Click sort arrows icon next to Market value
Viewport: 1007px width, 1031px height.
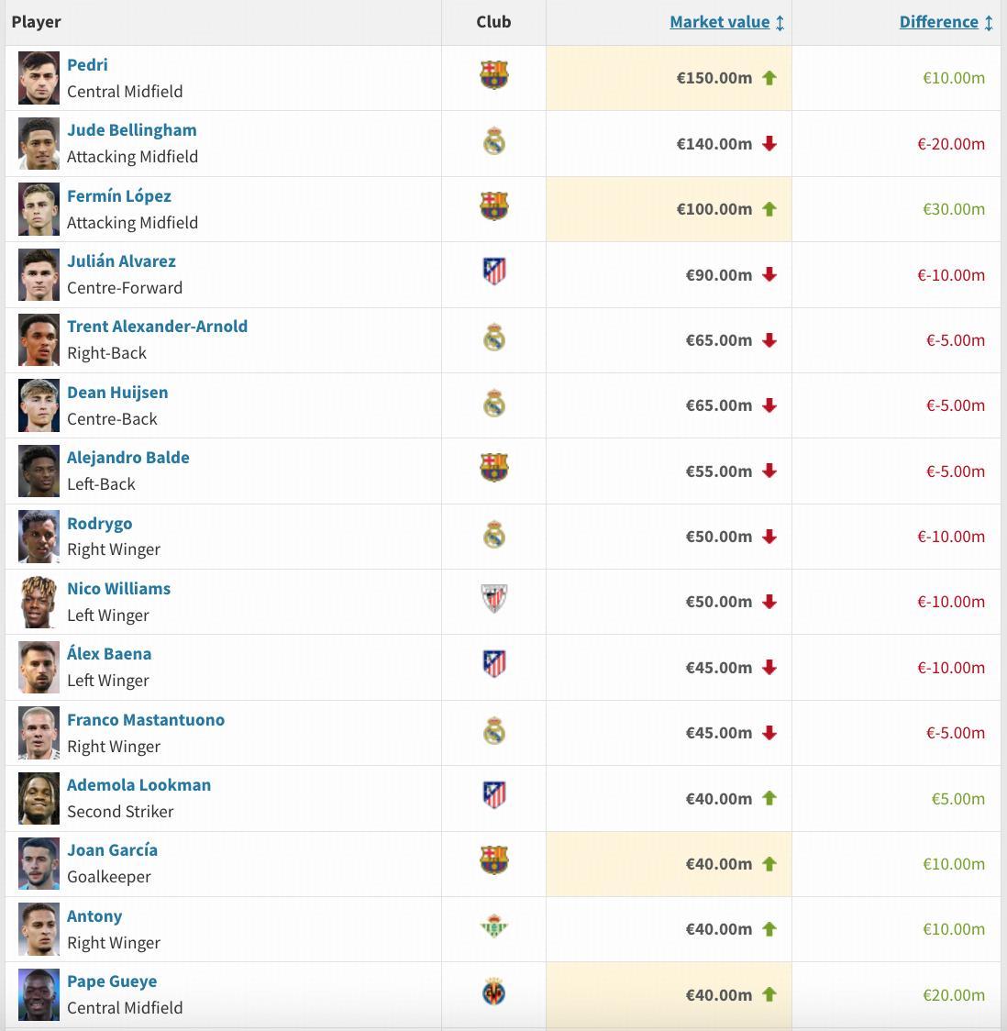click(x=780, y=23)
